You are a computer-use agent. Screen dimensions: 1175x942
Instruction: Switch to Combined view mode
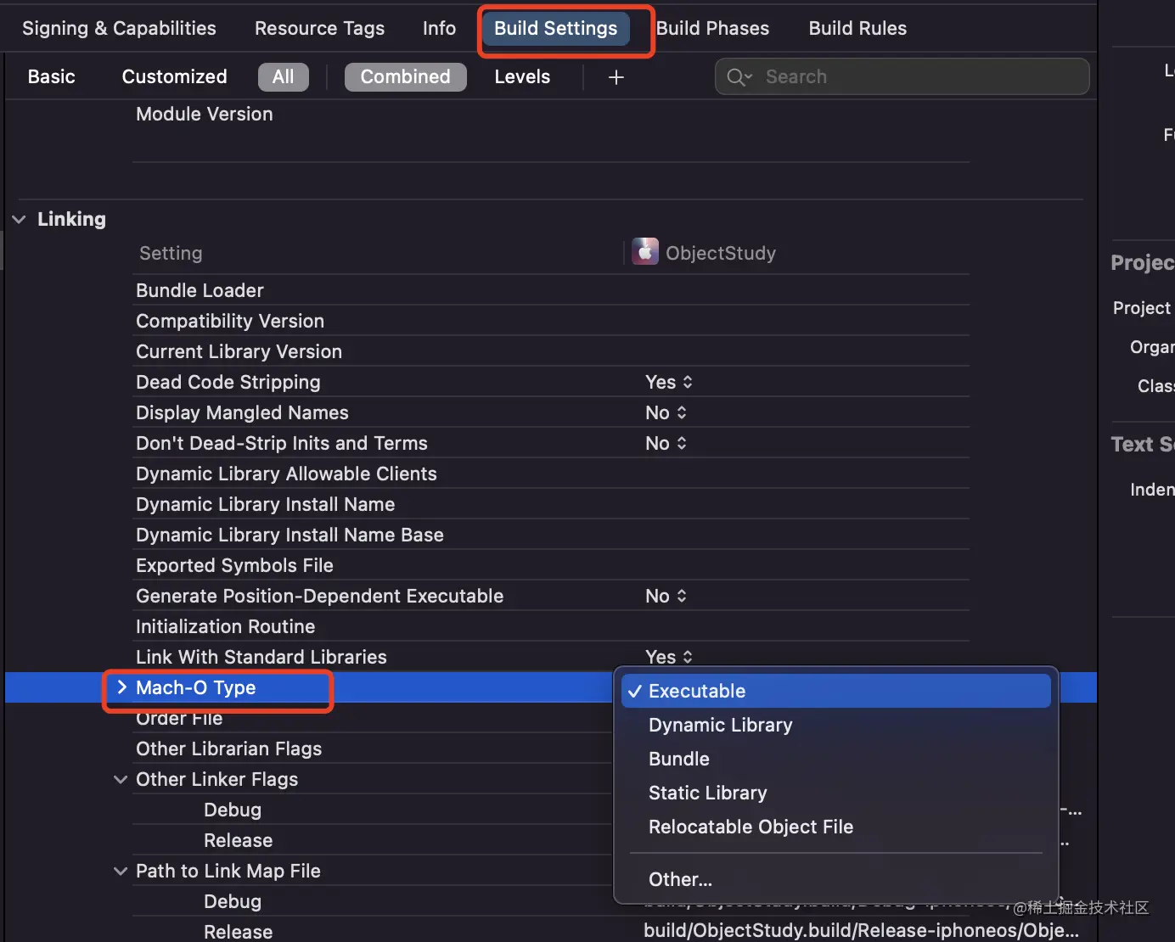point(405,76)
